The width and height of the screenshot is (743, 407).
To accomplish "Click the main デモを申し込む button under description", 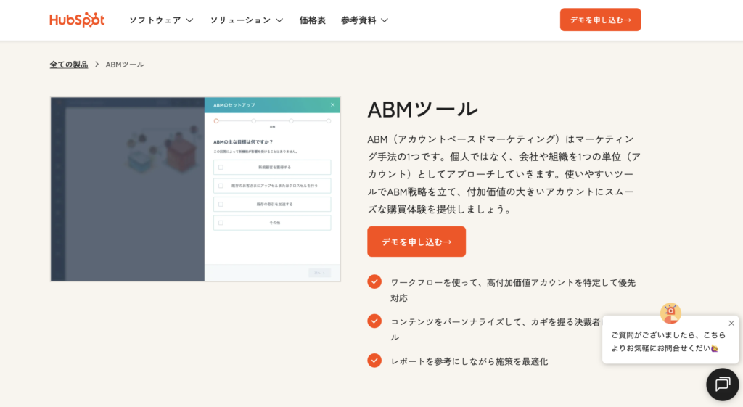I will [416, 242].
